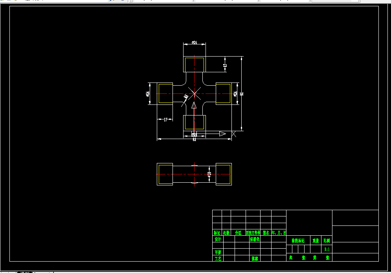The width and height of the screenshot is (391, 273).
Task: Pick the right yellow rectangle in side view
Action: point(223,174)
